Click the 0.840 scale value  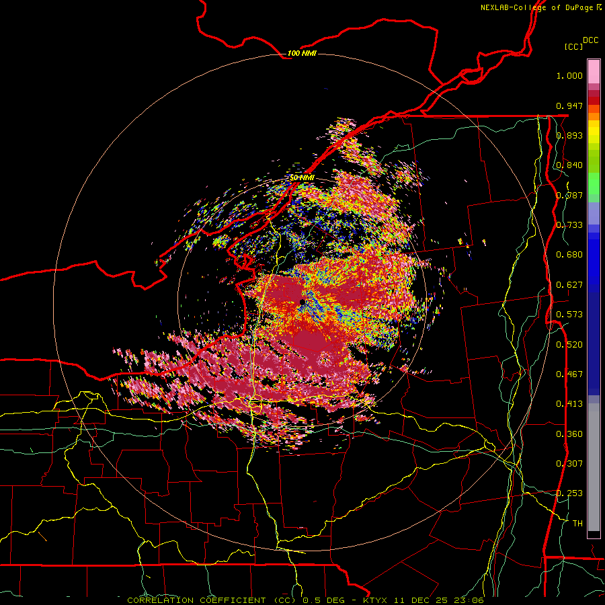point(569,165)
